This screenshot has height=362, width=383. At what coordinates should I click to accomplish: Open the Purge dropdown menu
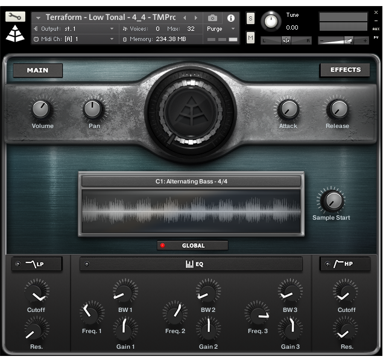(x=233, y=29)
